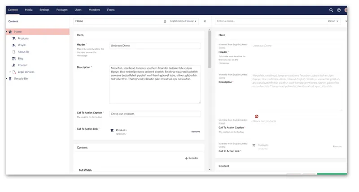Open the Blog tree node

point(21,59)
